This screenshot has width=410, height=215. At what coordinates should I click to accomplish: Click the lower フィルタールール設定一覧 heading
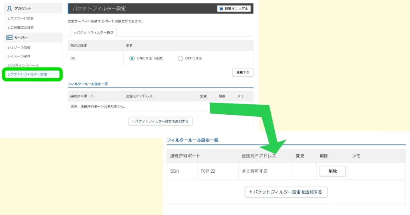click(x=193, y=140)
